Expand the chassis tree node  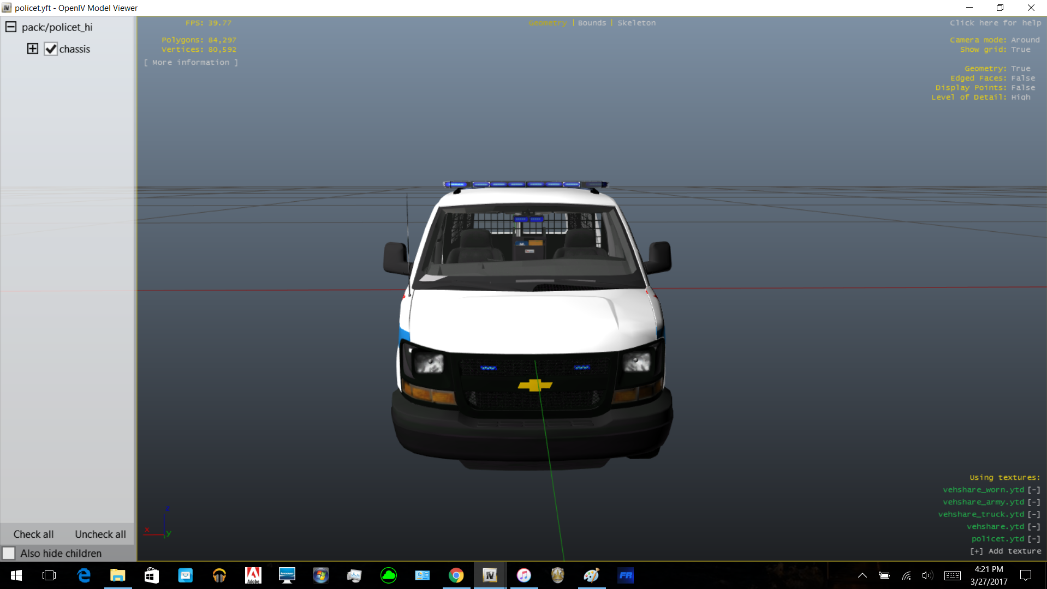33,49
